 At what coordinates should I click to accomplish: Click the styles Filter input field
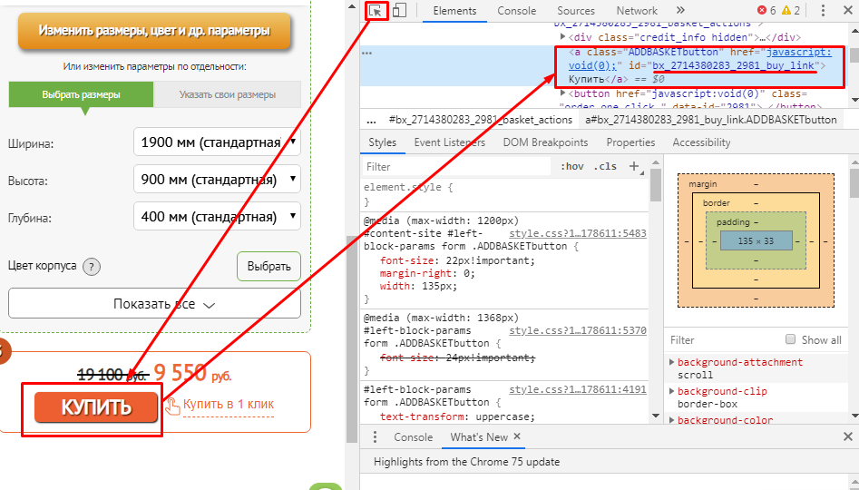[456, 167]
